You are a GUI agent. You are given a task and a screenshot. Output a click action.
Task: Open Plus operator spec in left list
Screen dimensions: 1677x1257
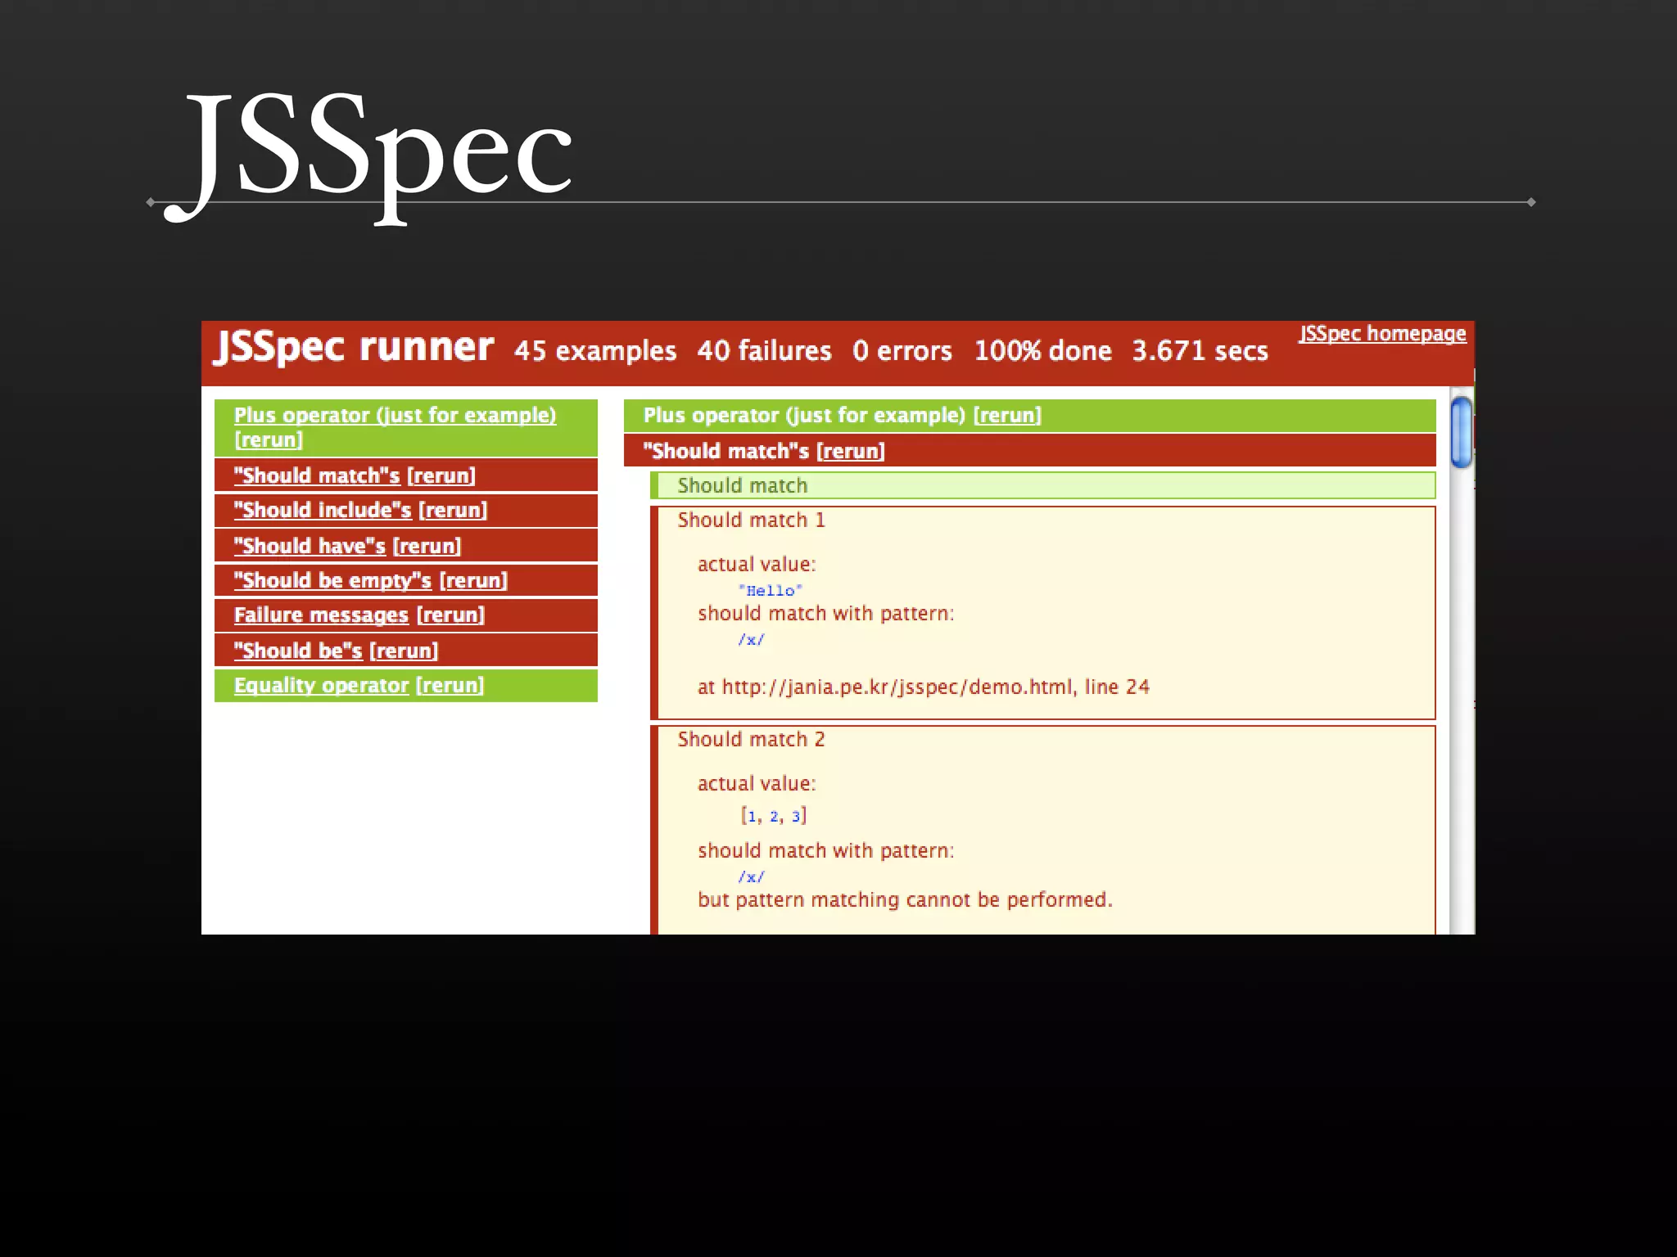395,415
